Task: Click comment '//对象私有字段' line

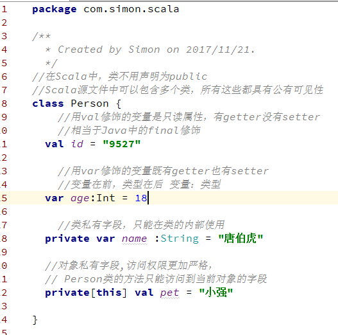Action: pos(128,266)
